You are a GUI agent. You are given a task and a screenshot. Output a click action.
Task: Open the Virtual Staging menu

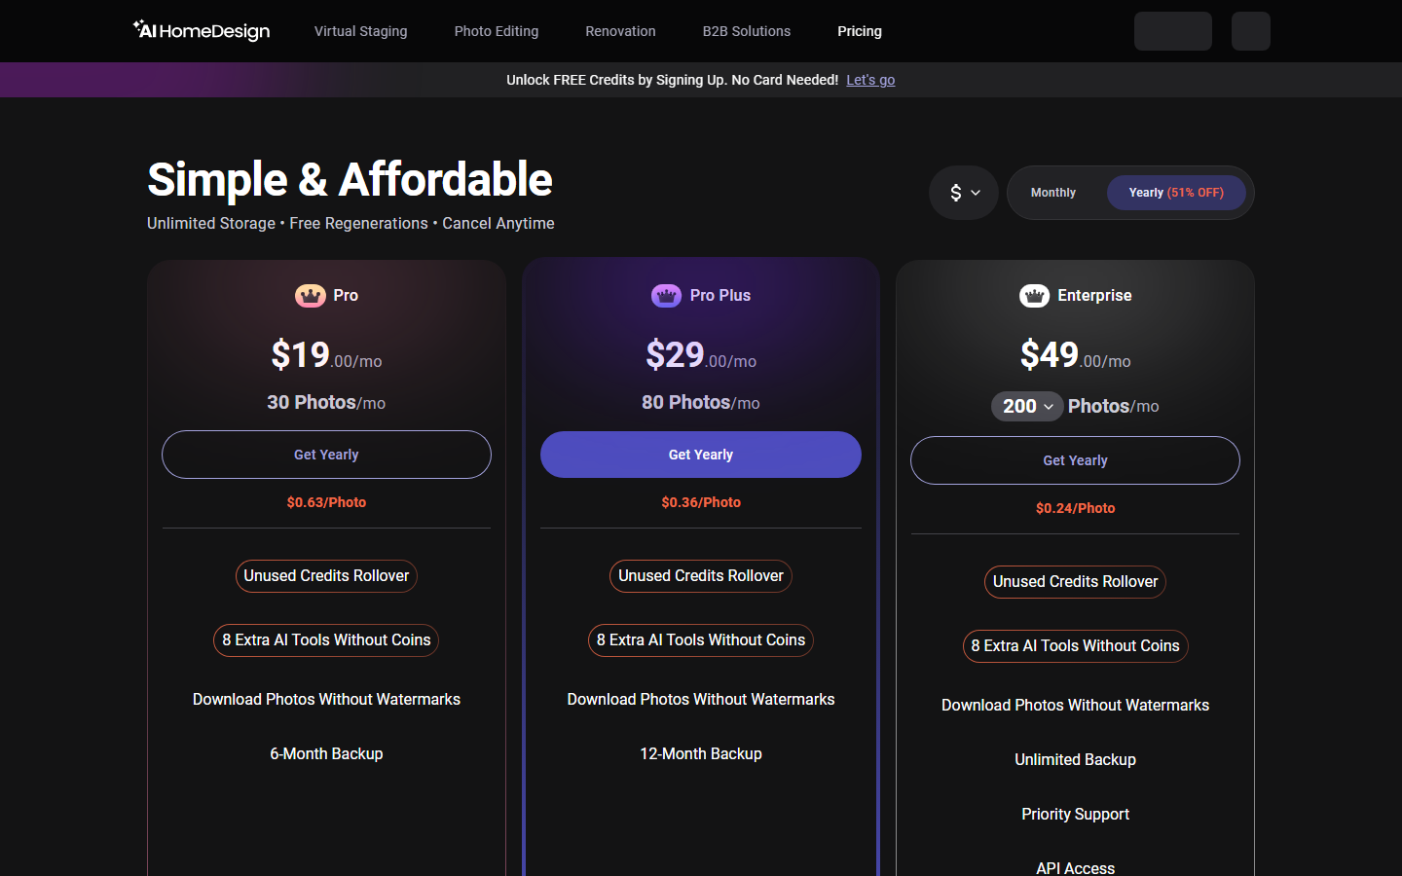360,31
